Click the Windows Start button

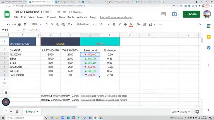(x=3, y=118)
